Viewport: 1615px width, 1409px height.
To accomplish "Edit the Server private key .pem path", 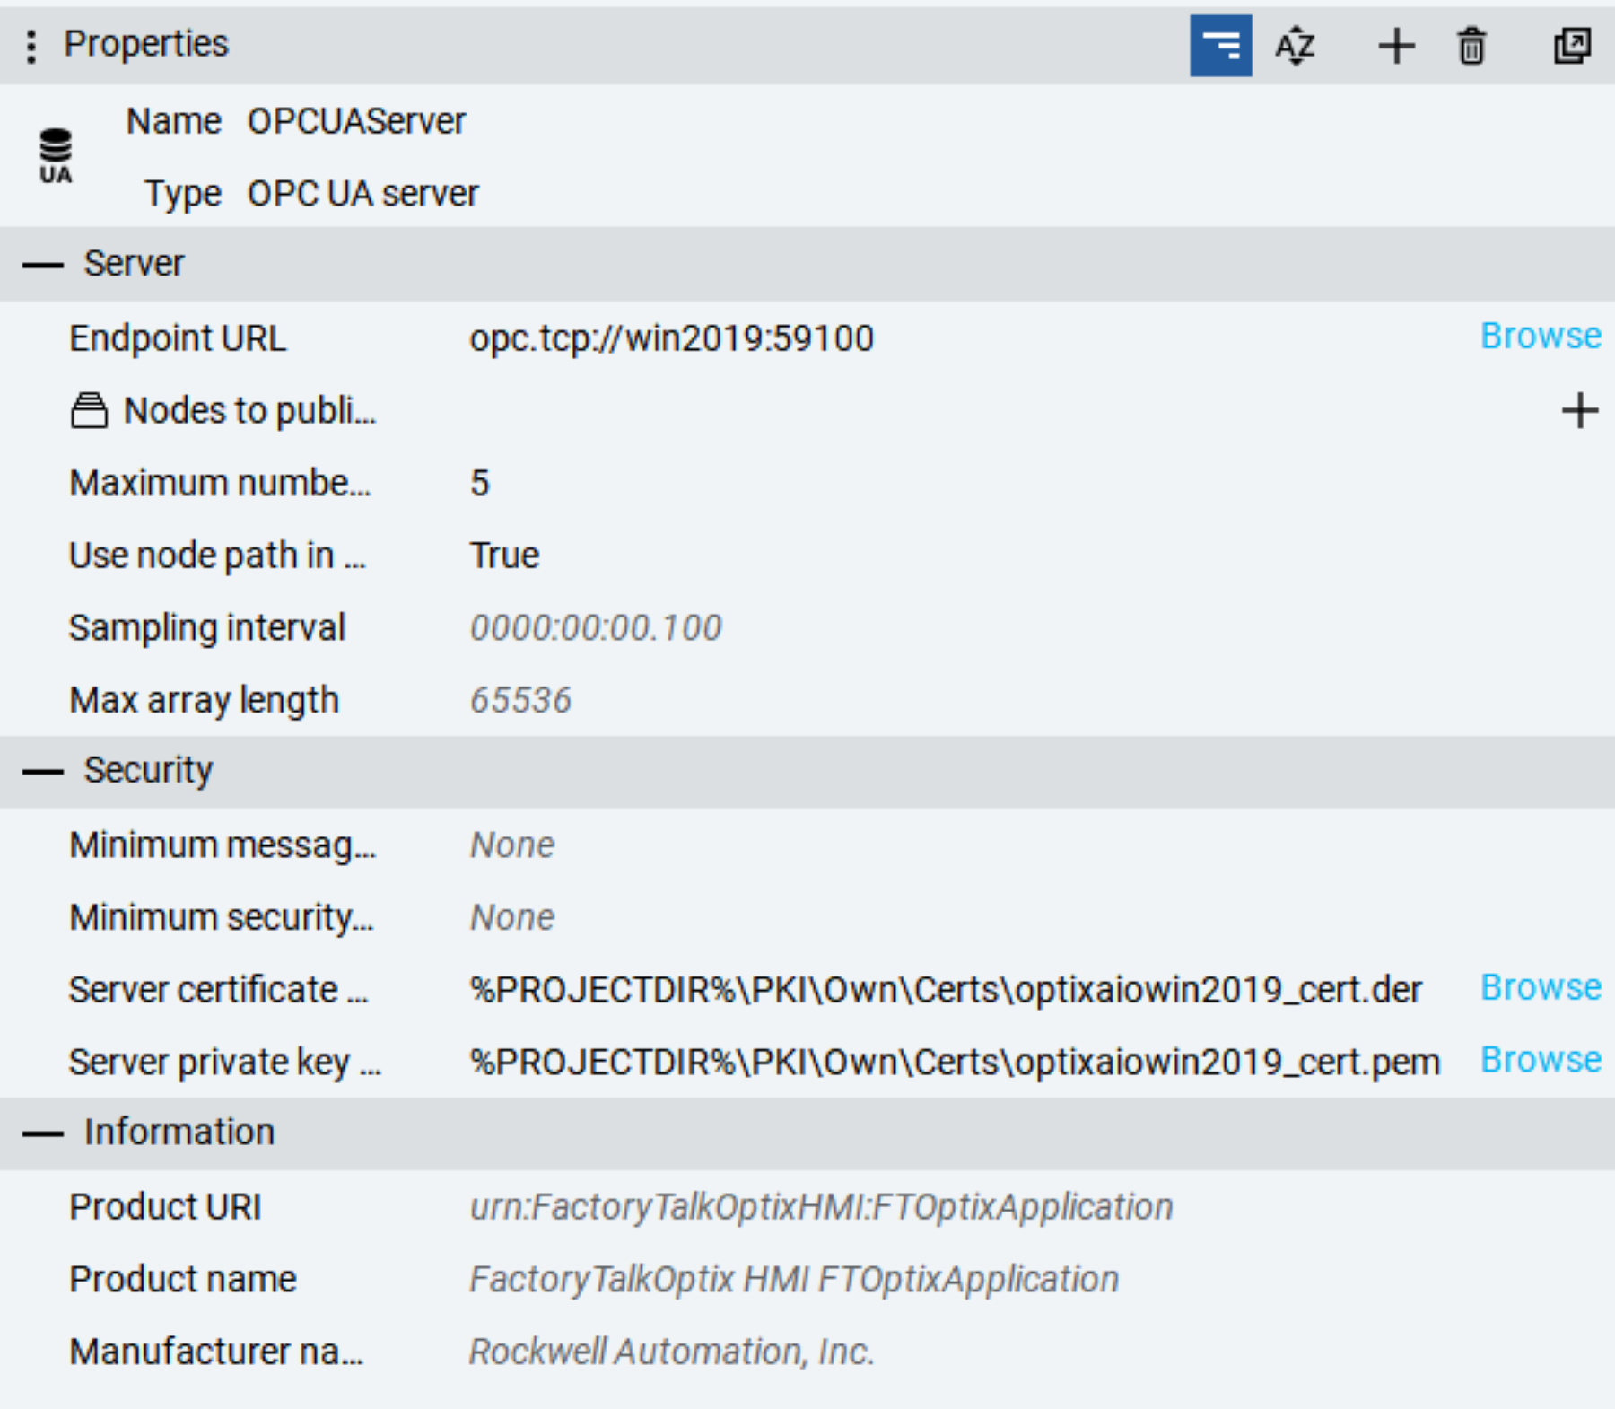I will pyautogui.click(x=956, y=1062).
